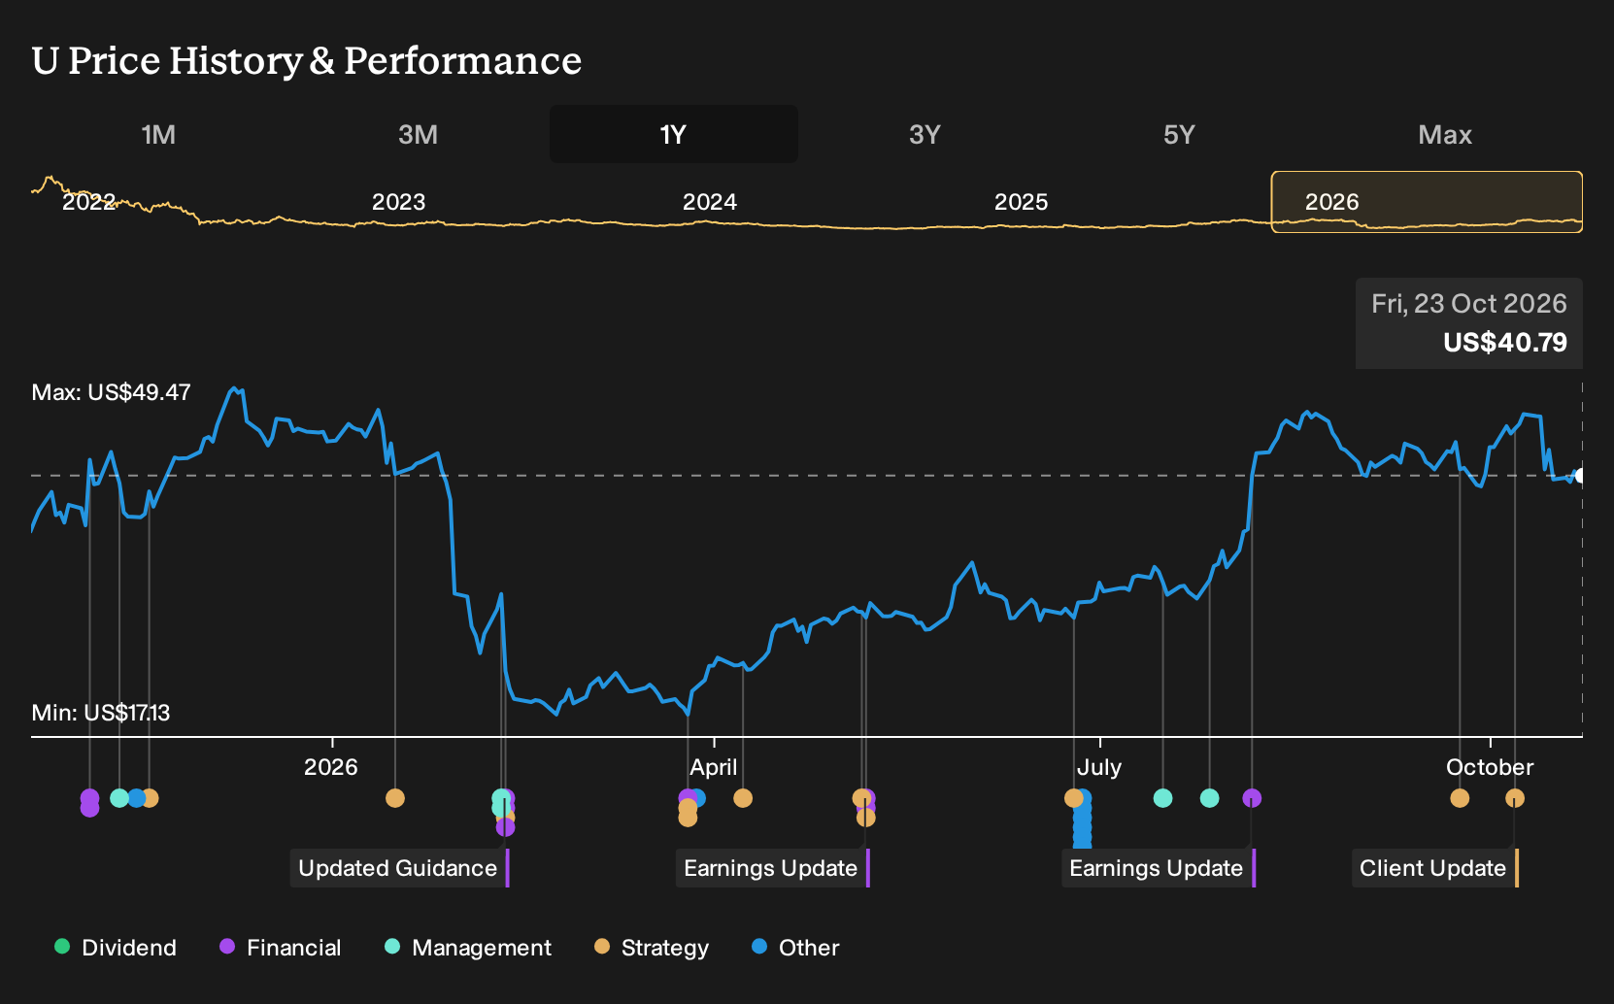The width and height of the screenshot is (1614, 1004).
Task: Click the white current-price dot at chart end
Action: [x=1580, y=476]
